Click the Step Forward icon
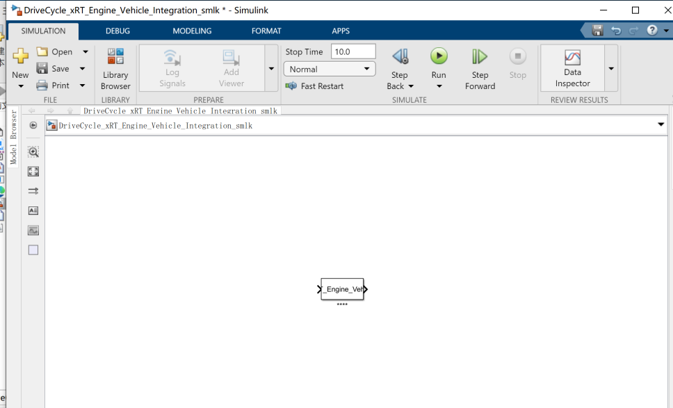Viewport: 673px width, 408px height. pos(480,57)
